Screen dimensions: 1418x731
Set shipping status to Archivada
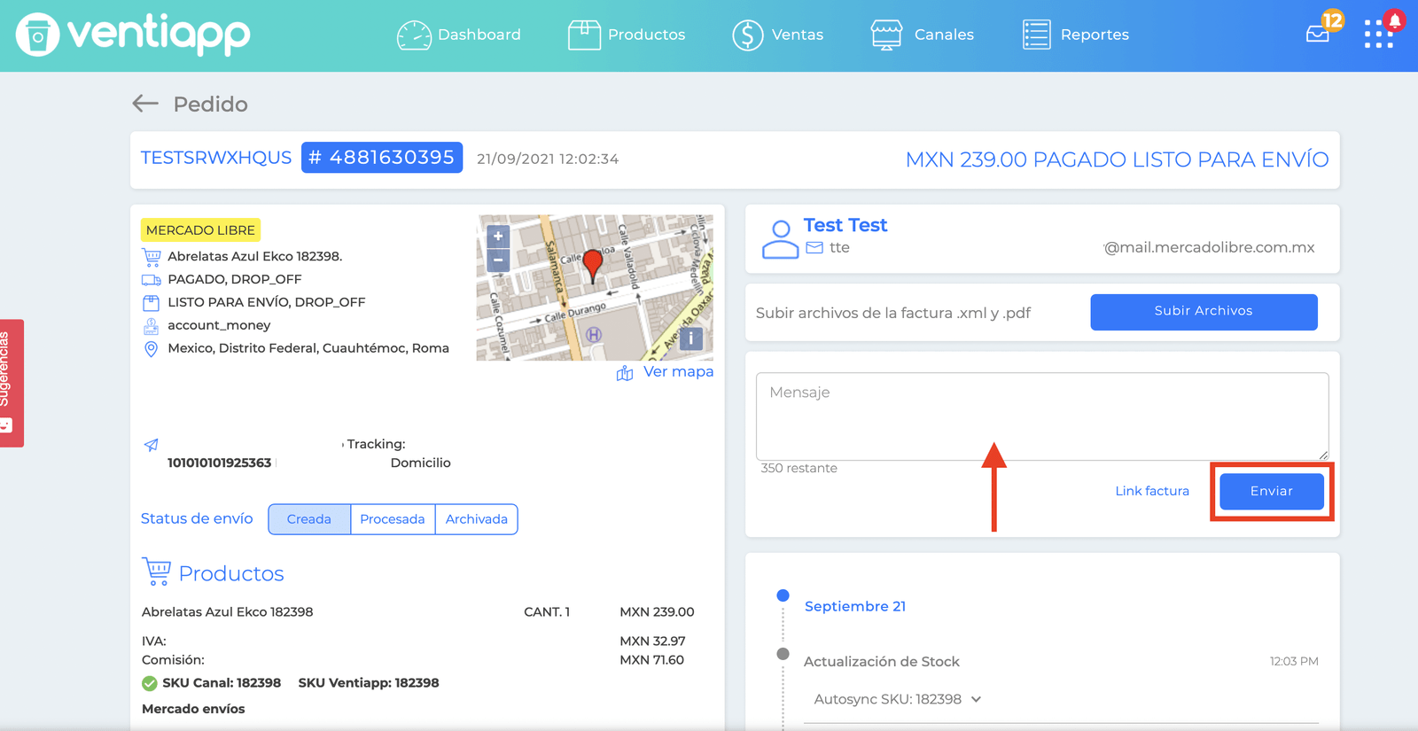point(477,519)
